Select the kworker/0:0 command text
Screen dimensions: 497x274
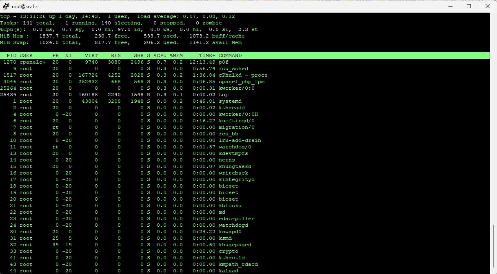coord(237,88)
